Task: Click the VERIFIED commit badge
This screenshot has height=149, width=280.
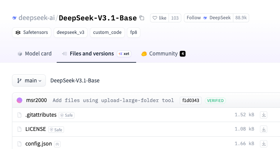Action: 215,100
